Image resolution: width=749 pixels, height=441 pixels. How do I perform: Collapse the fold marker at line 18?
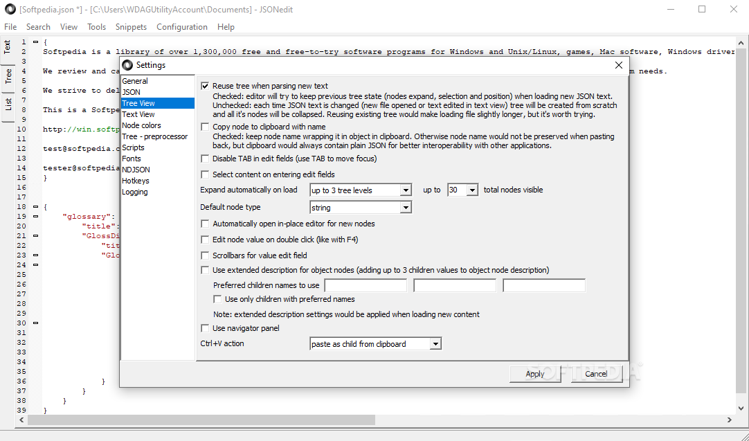35,207
